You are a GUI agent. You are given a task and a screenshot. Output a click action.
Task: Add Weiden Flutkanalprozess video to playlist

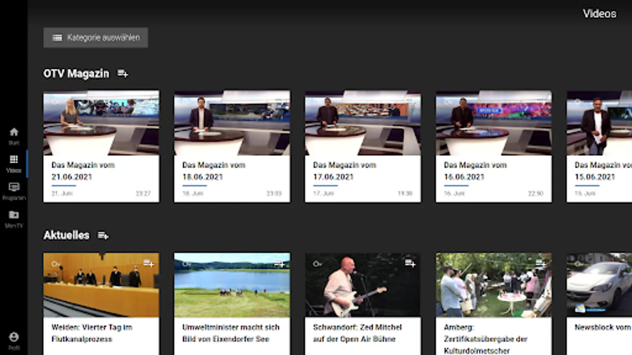point(148,263)
